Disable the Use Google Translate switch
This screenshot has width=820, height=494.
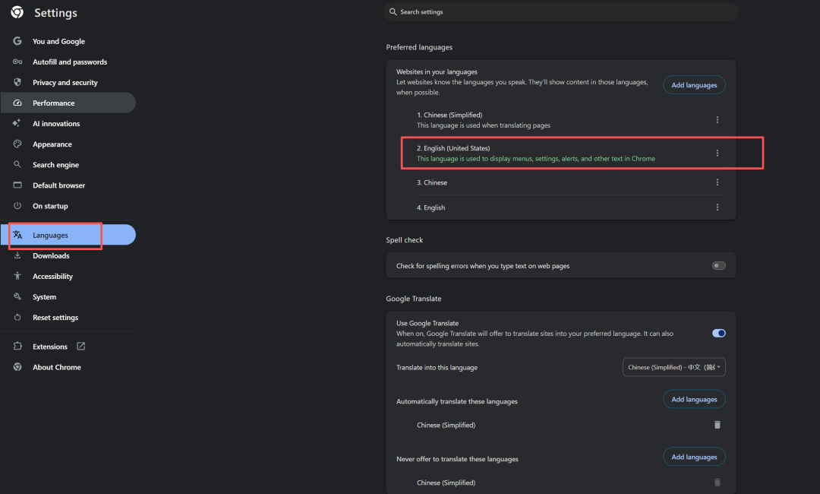718,333
